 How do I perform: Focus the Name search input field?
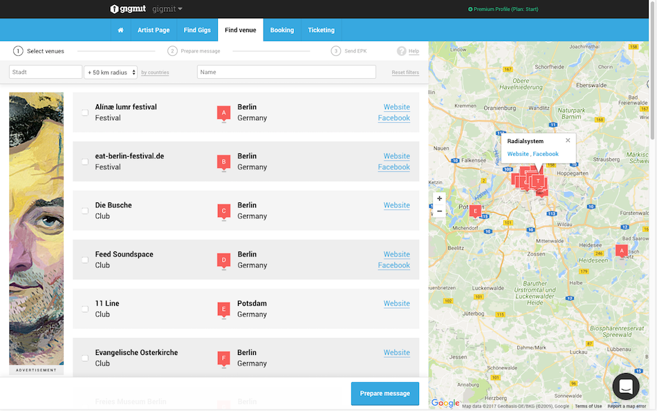click(286, 72)
